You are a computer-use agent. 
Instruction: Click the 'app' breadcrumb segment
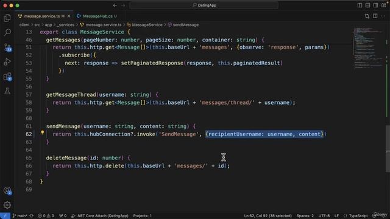pos(48,25)
